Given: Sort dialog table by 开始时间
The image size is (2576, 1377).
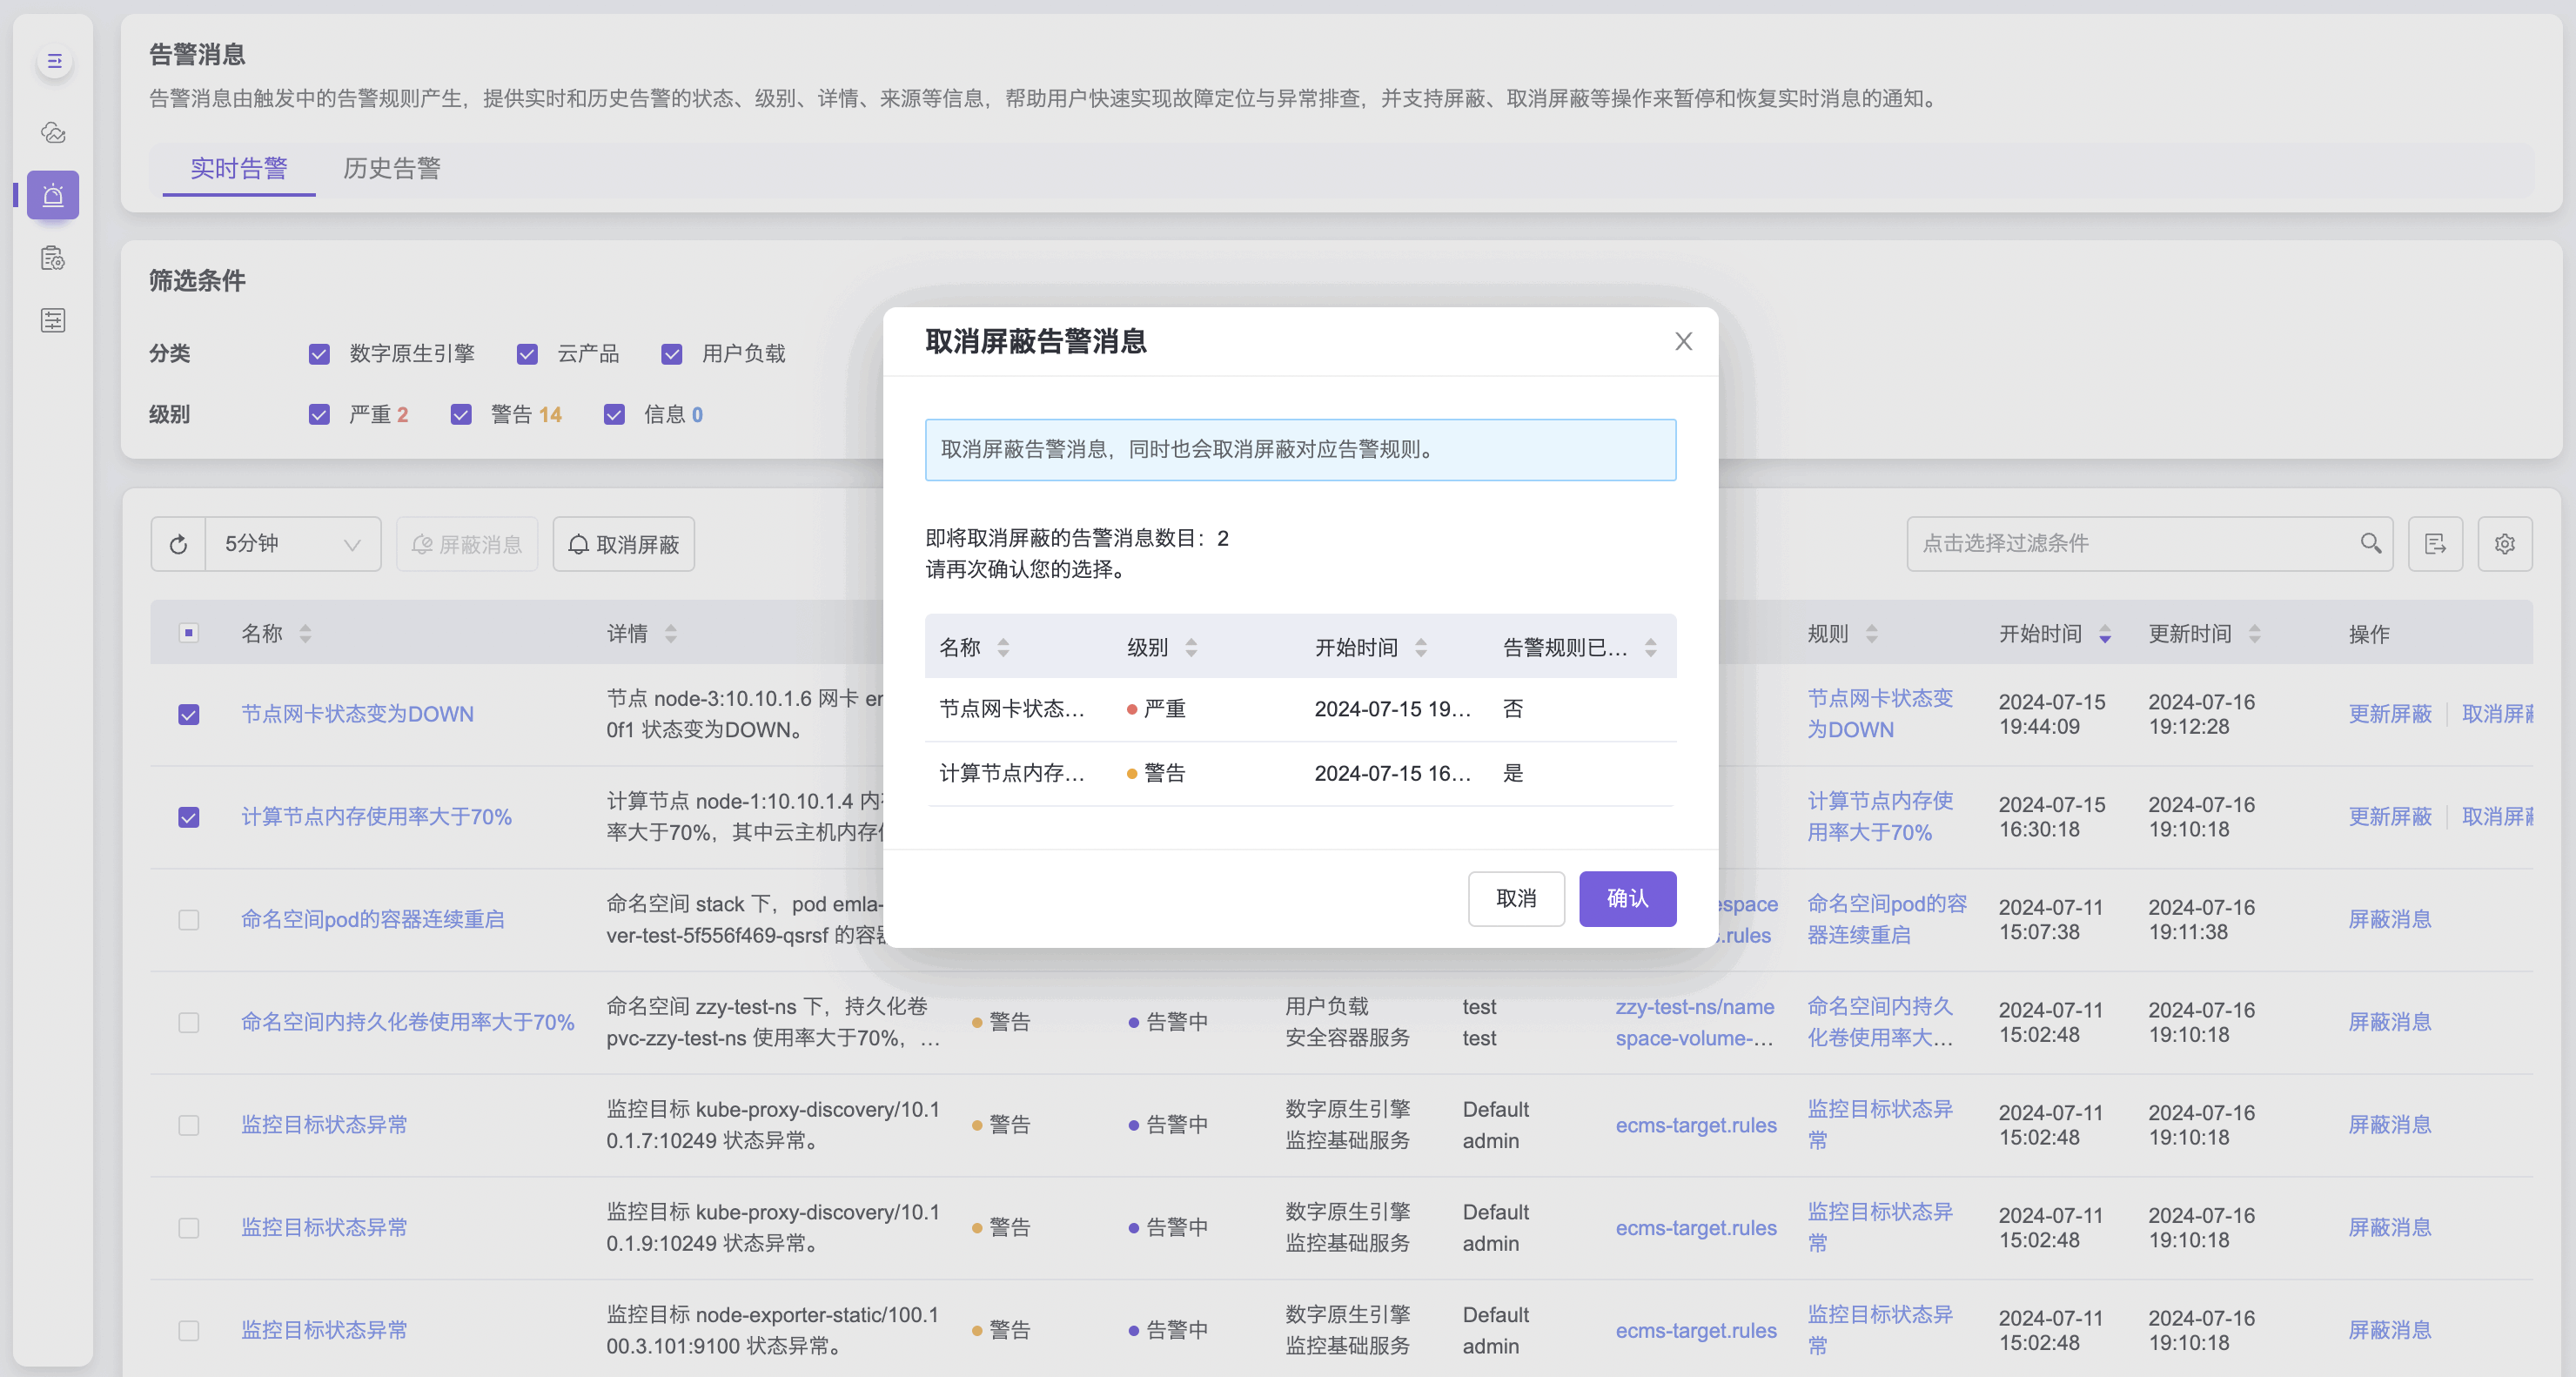Looking at the screenshot, I should tap(1420, 648).
